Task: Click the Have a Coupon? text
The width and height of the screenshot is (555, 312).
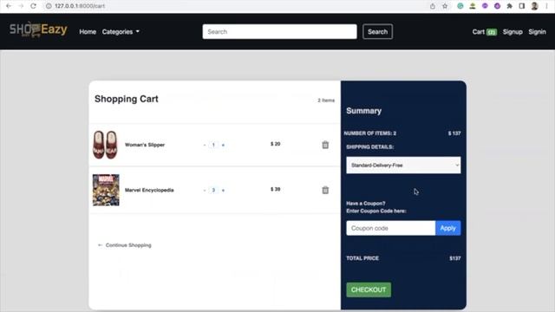Action: [366, 204]
